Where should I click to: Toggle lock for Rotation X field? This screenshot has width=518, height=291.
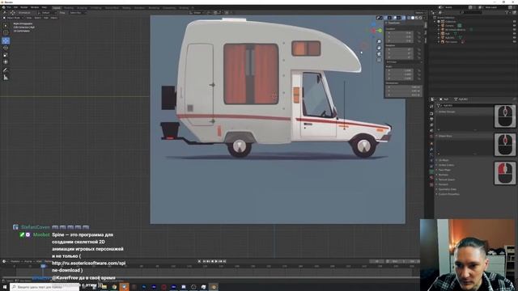419,49
